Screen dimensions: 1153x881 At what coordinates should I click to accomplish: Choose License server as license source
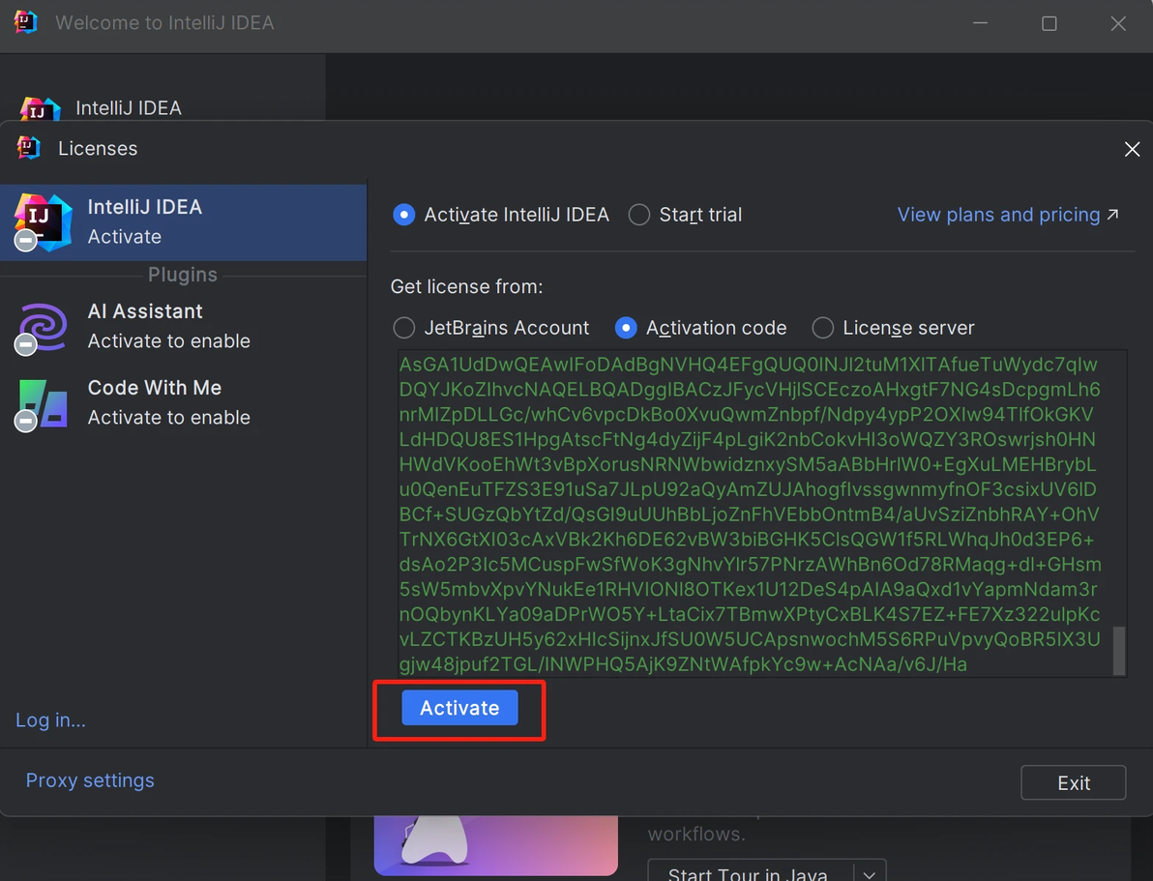(x=823, y=328)
